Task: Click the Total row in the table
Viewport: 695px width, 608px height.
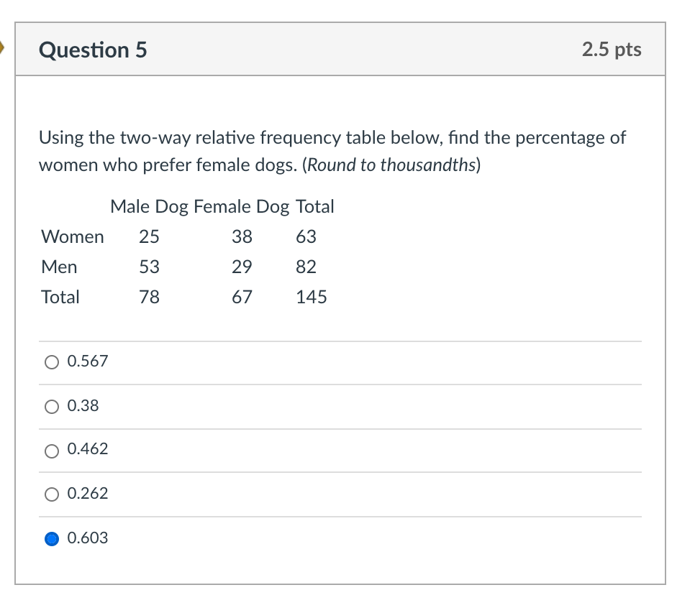Action: 60,297
